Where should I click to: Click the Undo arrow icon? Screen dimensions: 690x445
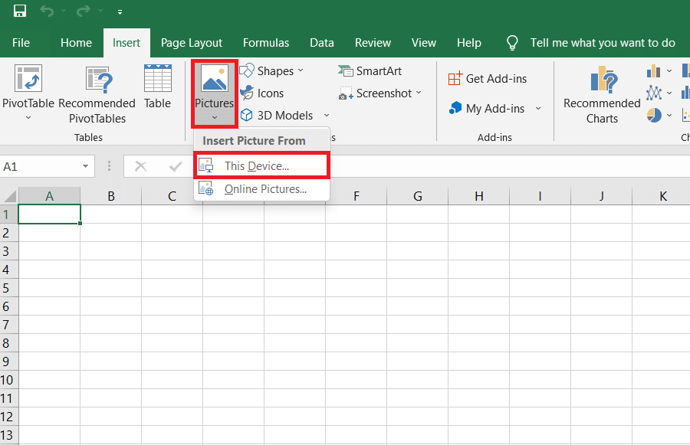click(47, 11)
